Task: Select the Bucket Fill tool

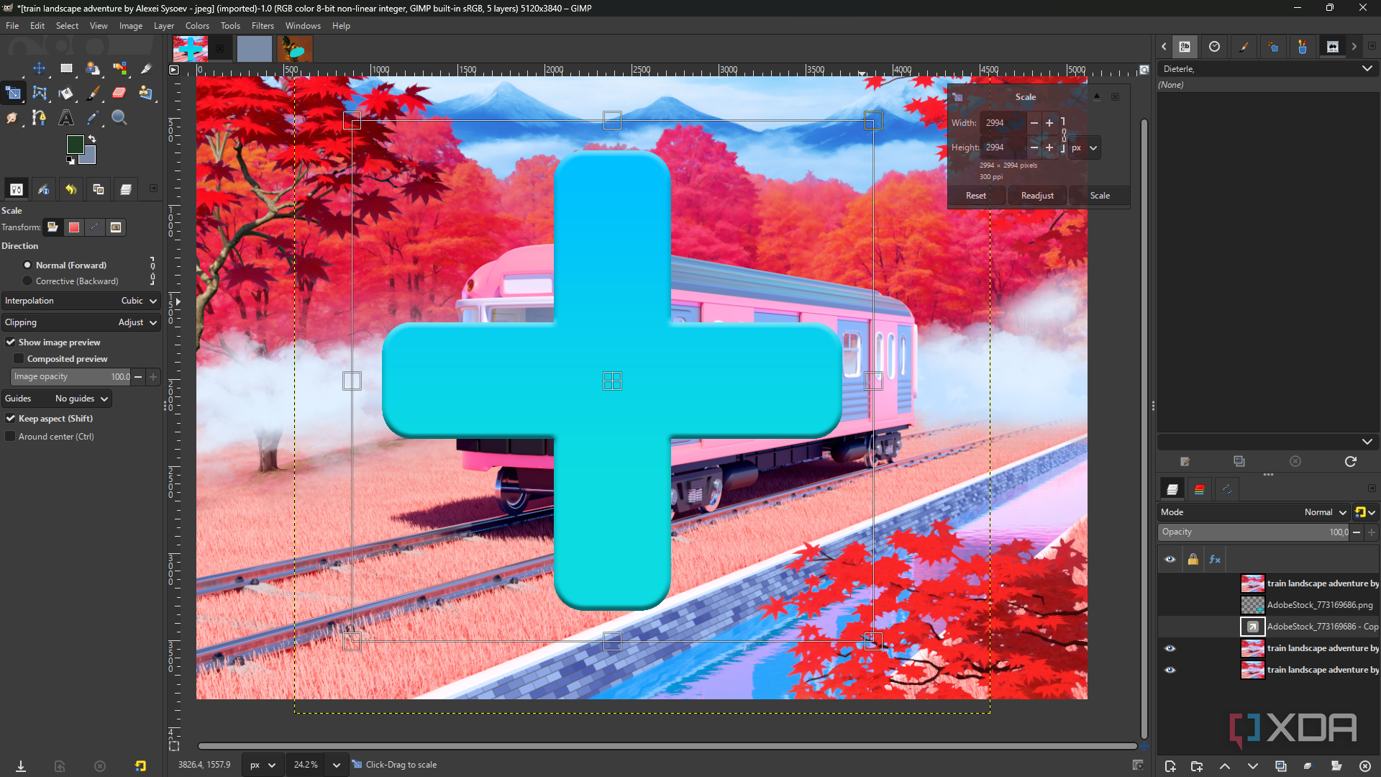Action: (x=66, y=93)
